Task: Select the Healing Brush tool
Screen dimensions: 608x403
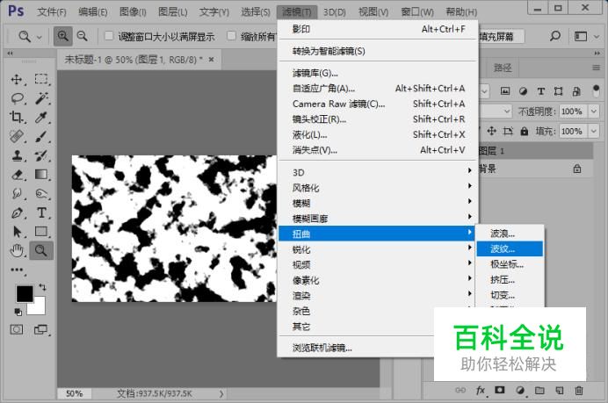Action: point(17,136)
